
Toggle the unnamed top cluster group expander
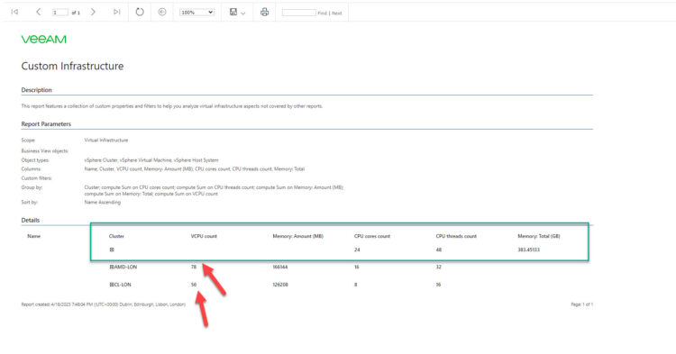pyautogui.click(x=112, y=250)
